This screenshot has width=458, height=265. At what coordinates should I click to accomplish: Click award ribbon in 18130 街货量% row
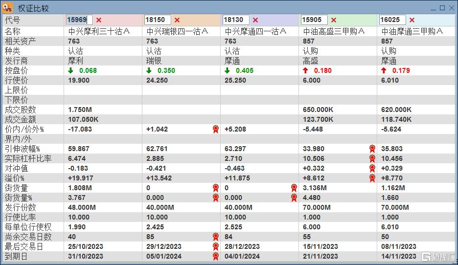(x=294, y=198)
